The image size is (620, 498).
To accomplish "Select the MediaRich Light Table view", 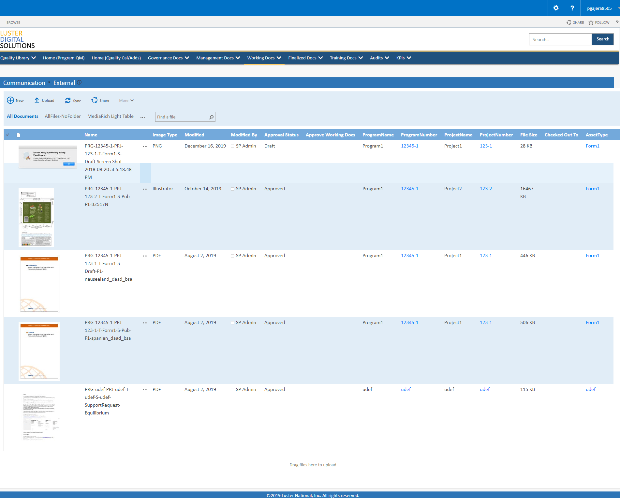I will (111, 116).
